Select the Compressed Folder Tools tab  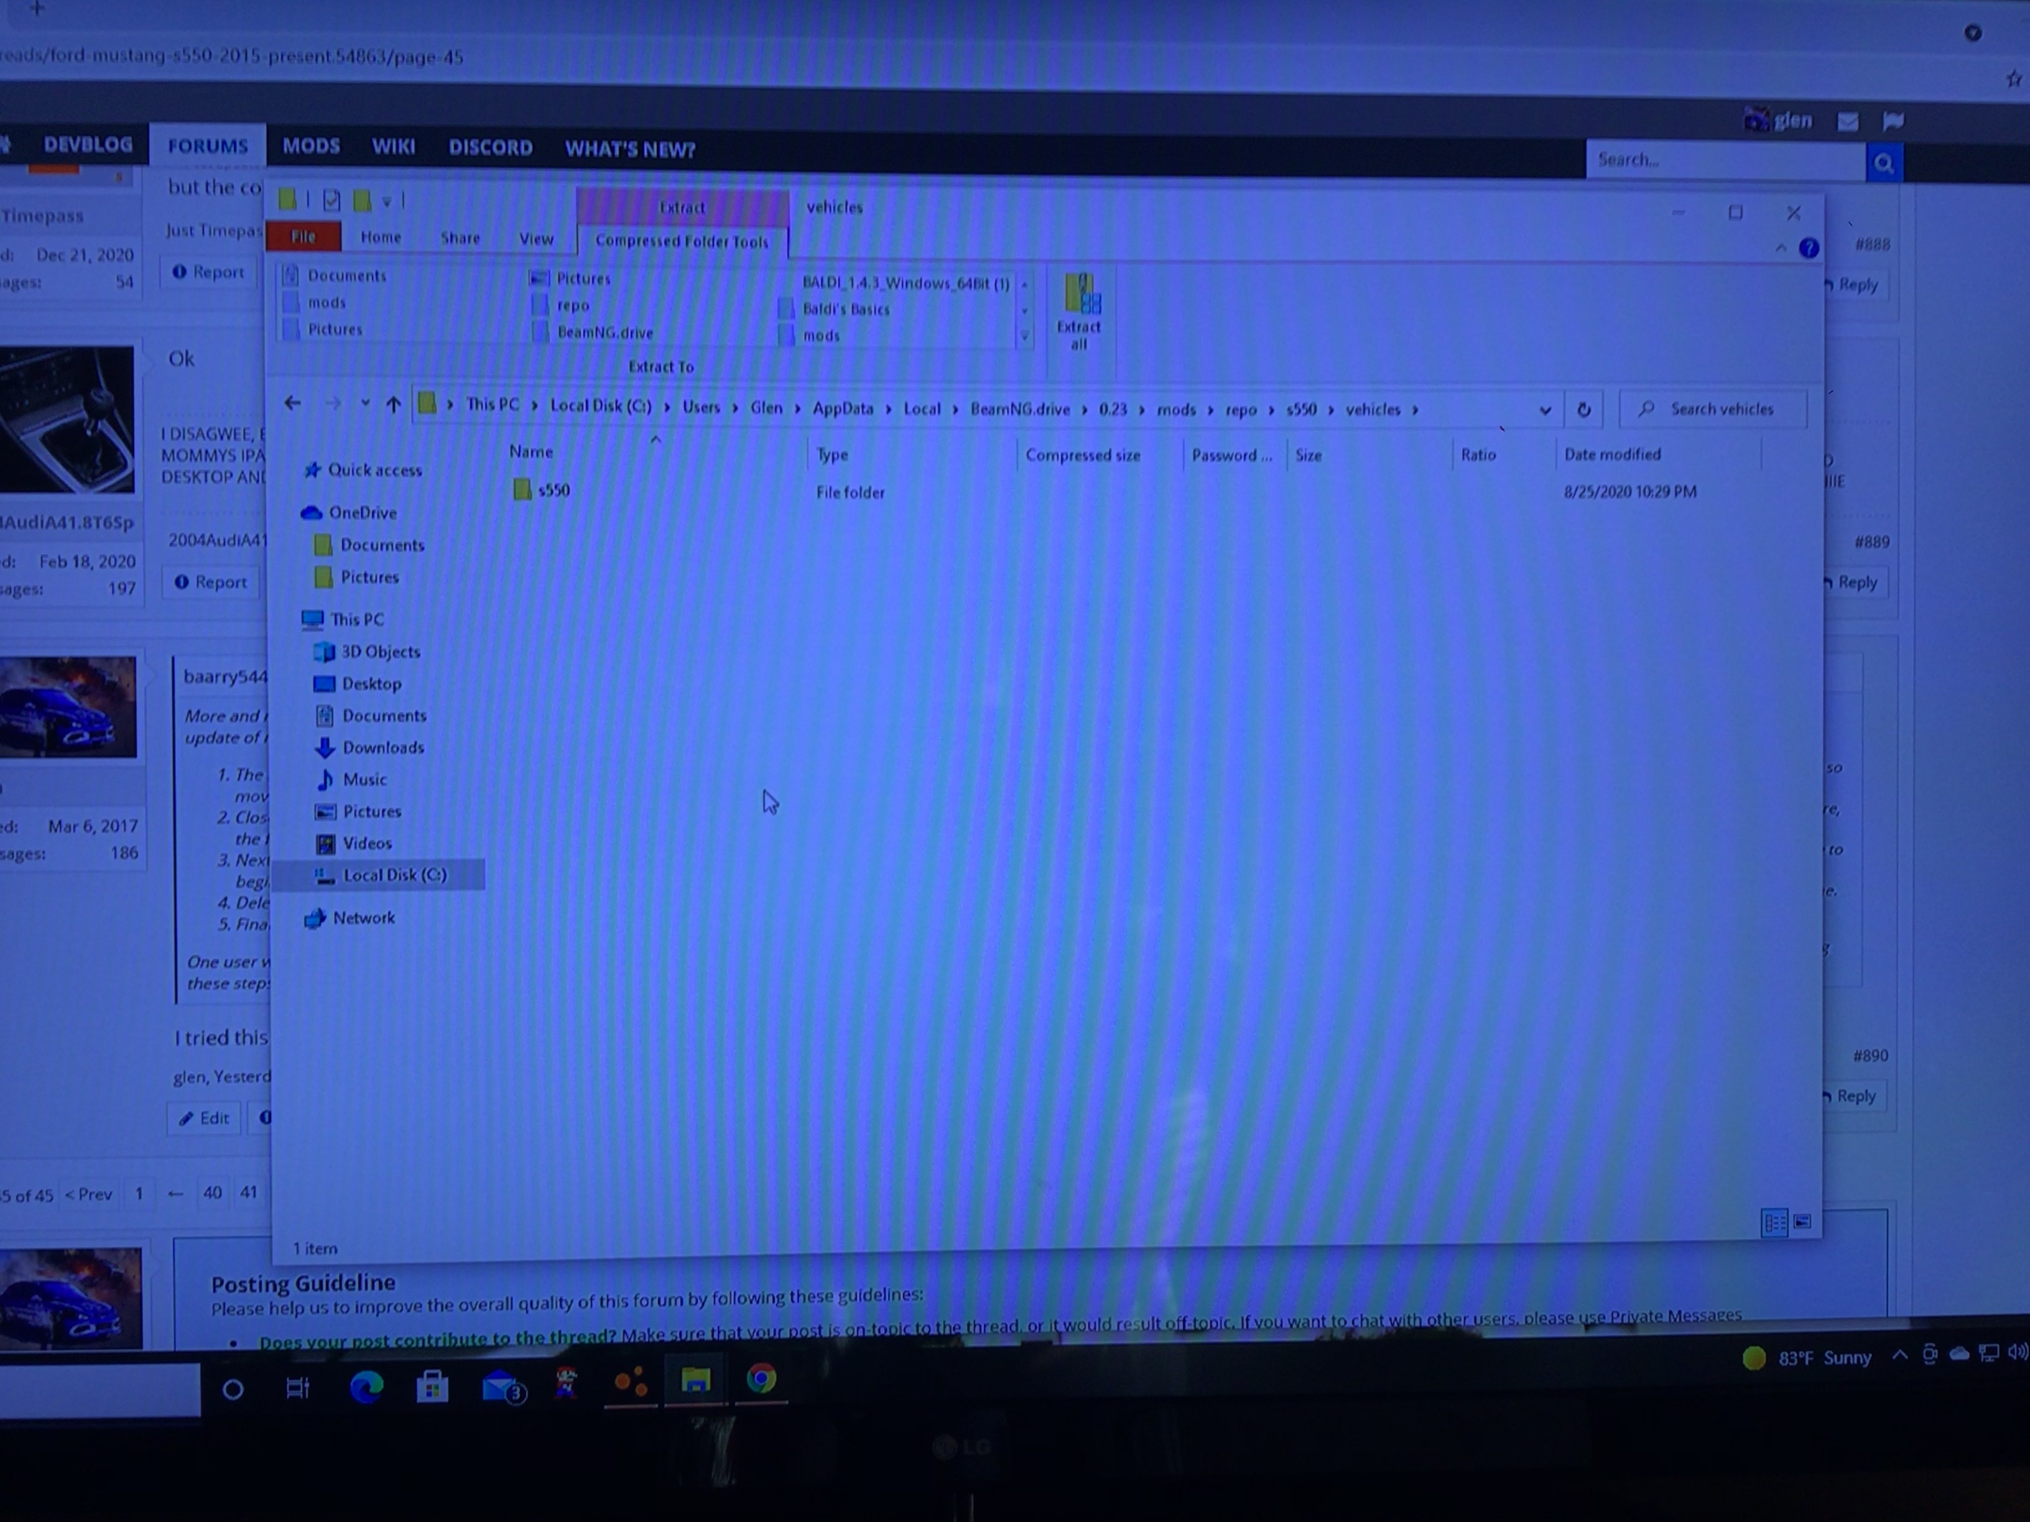pos(682,241)
